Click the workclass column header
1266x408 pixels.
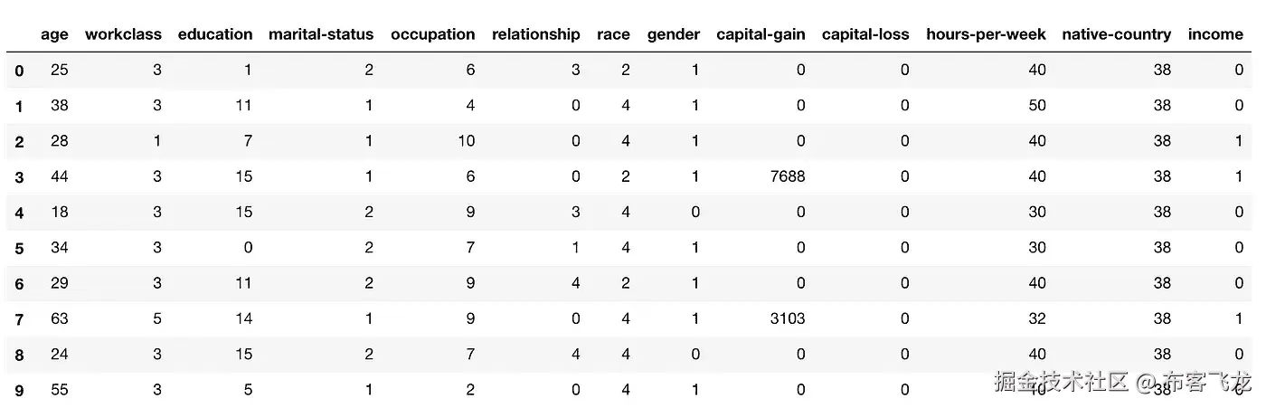point(123,34)
